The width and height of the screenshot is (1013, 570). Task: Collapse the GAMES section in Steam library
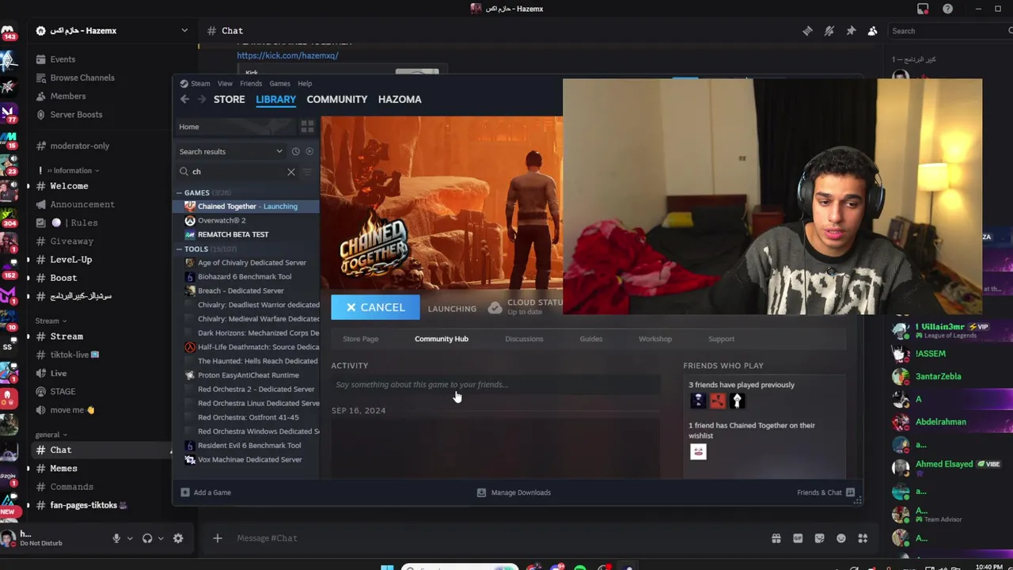point(180,192)
